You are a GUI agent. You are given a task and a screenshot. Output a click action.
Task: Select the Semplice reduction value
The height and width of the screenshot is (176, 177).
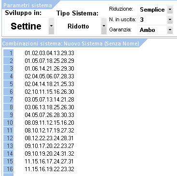coord(152,10)
